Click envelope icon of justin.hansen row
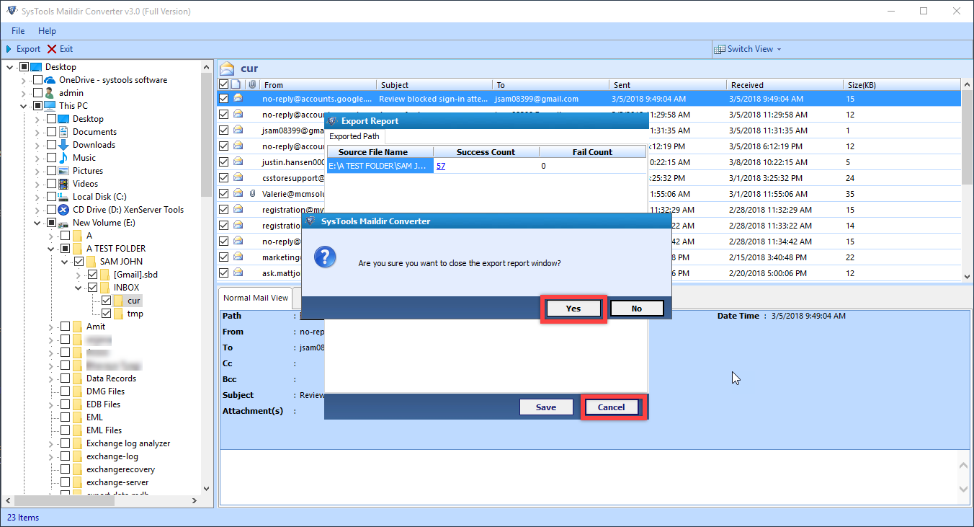 click(238, 162)
